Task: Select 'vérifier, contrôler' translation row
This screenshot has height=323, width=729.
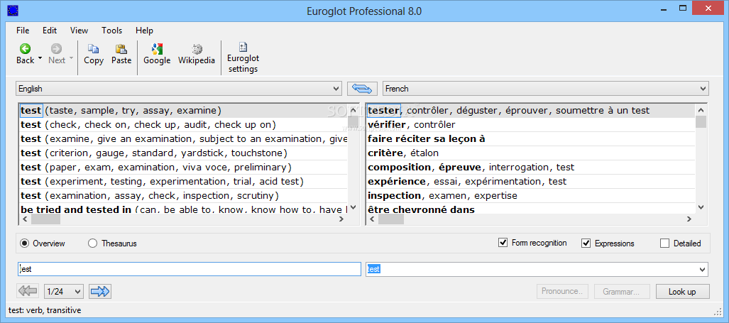Action: click(x=530, y=124)
